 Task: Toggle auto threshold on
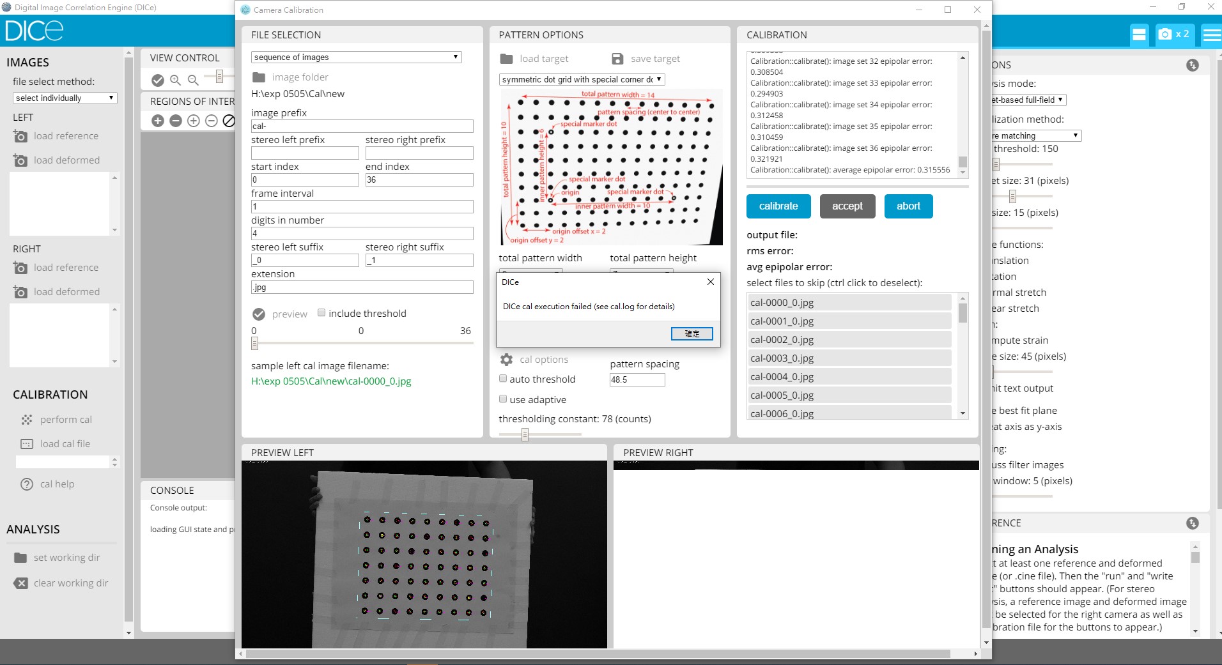tap(503, 378)
